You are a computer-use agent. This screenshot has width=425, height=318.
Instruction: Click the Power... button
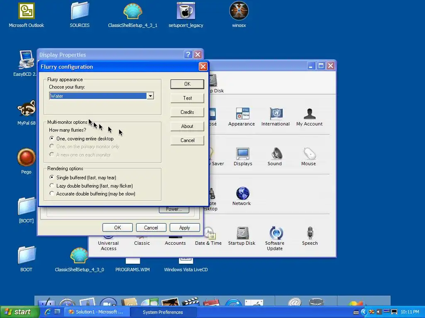coord(174,209)
